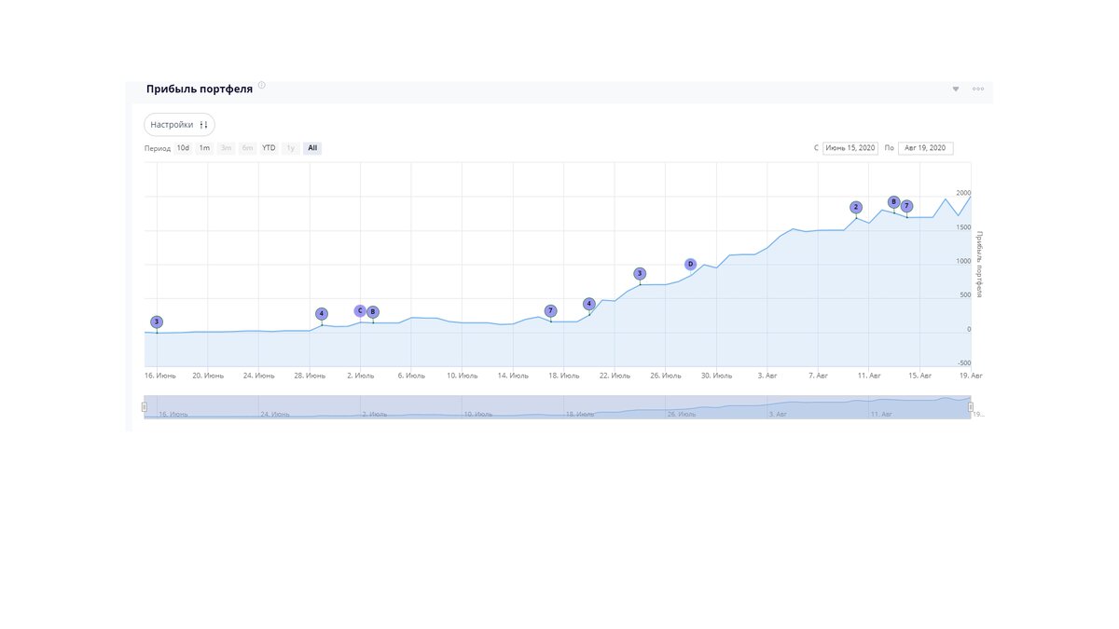Select the YTD period
Image resolution: width=1119 pixels, height=629 pixels.
click(269, 148)
